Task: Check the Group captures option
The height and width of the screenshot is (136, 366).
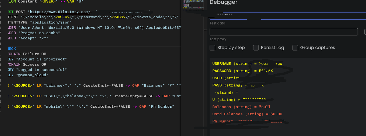Action: 295,48
